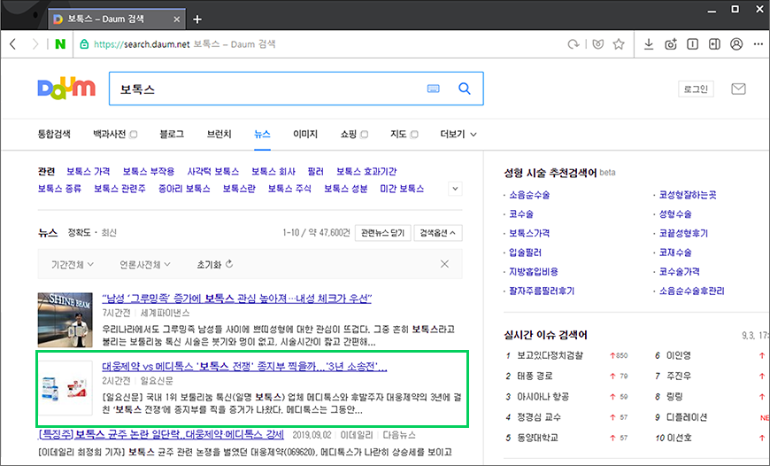Screen dimensions: 770x466
Task: Switch to the 통합검색 tab
Action: click(54, 134)
